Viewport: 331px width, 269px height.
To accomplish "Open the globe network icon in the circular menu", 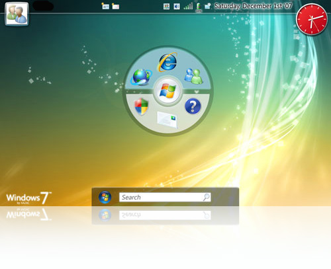I will [141, 77].
